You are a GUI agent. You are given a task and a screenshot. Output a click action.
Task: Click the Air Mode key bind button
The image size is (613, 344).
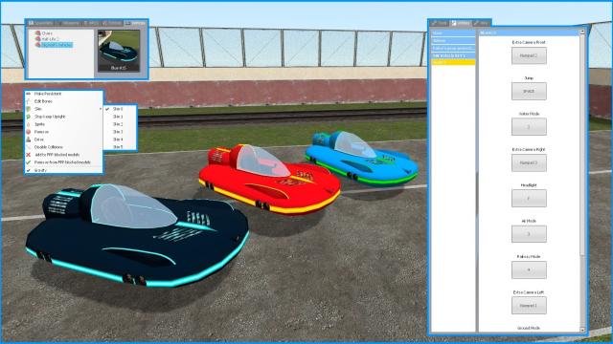(x=529, y=234)
